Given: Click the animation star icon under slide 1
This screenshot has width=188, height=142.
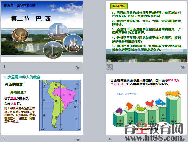Looking at the screenshot, I should pos(78,68).
